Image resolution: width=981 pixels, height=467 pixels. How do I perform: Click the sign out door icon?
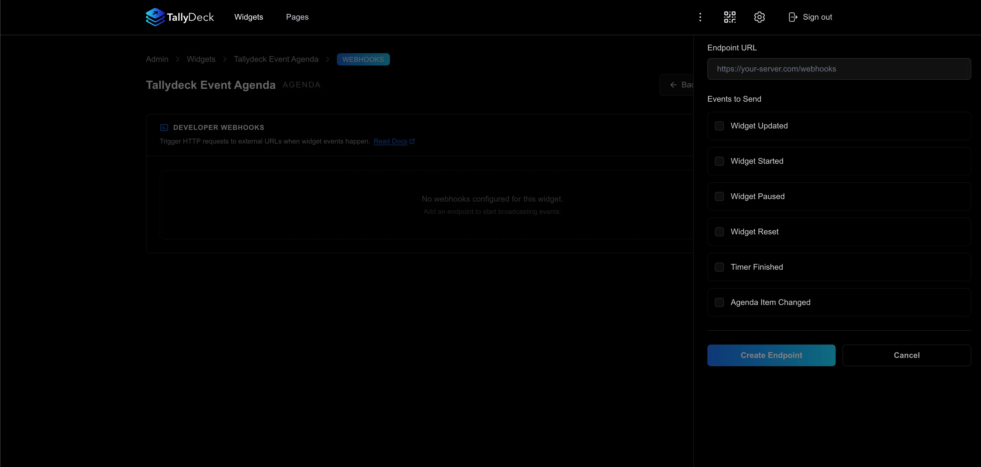click(793, 17)
